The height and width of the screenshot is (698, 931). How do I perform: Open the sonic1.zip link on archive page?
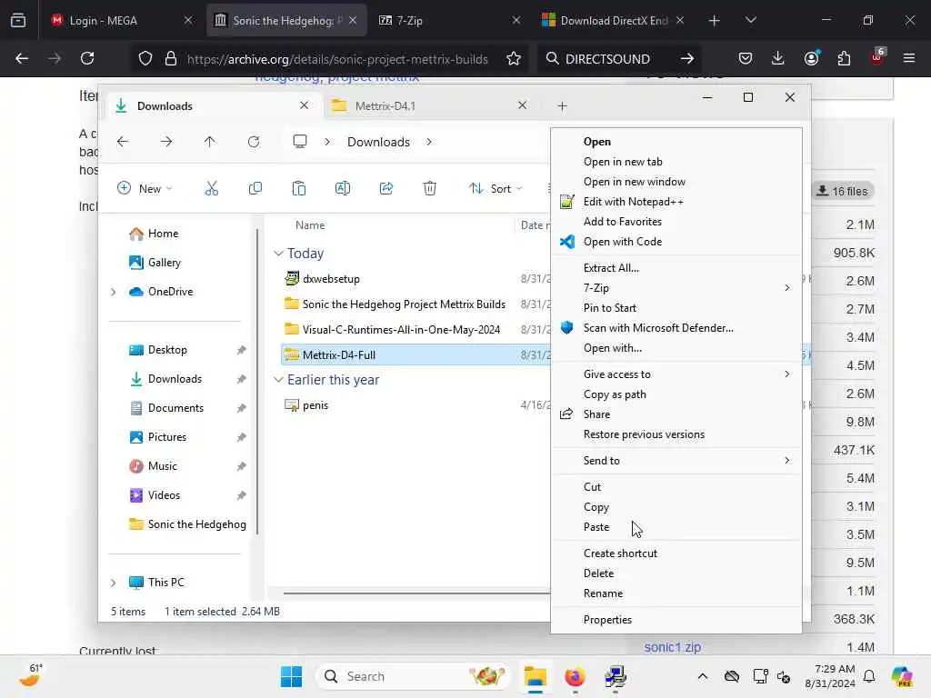pos(672,647)
